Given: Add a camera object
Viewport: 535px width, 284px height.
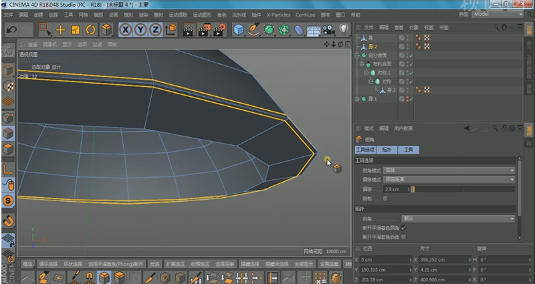Looking at the screenshot, I should pyautogui.click(x=328, y=30).
